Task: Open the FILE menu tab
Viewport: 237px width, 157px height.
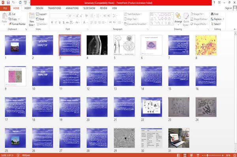Action: pyautogui.click(x=5, y=8)
